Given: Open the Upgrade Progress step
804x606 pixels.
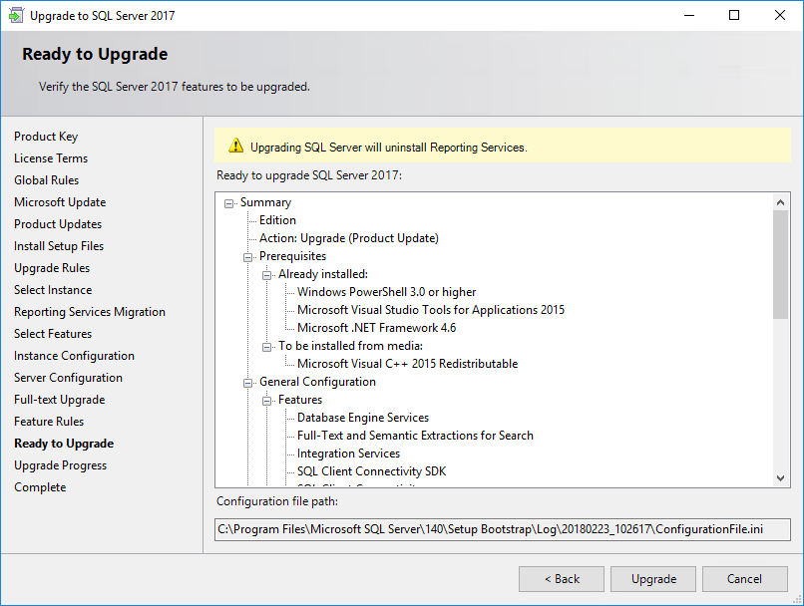Looking at the screenshot, I should pos(61,465).
